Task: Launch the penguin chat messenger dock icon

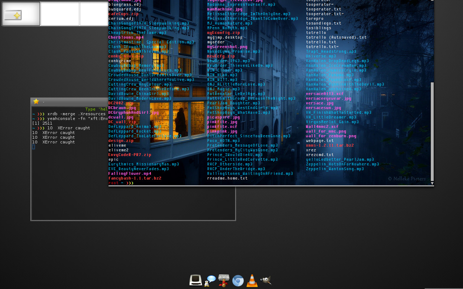Action: coord(210,281)
